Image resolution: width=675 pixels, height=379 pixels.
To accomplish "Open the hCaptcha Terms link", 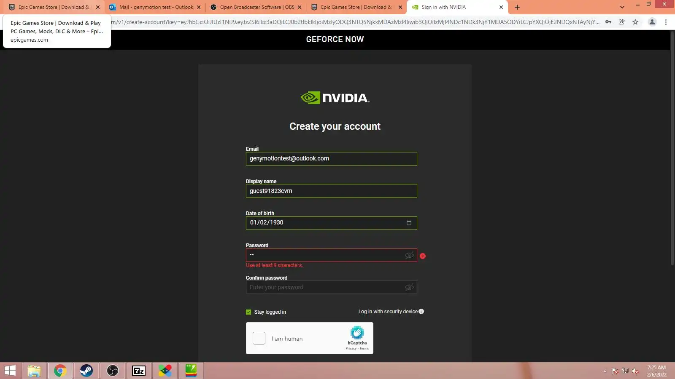I will (364, 349).
